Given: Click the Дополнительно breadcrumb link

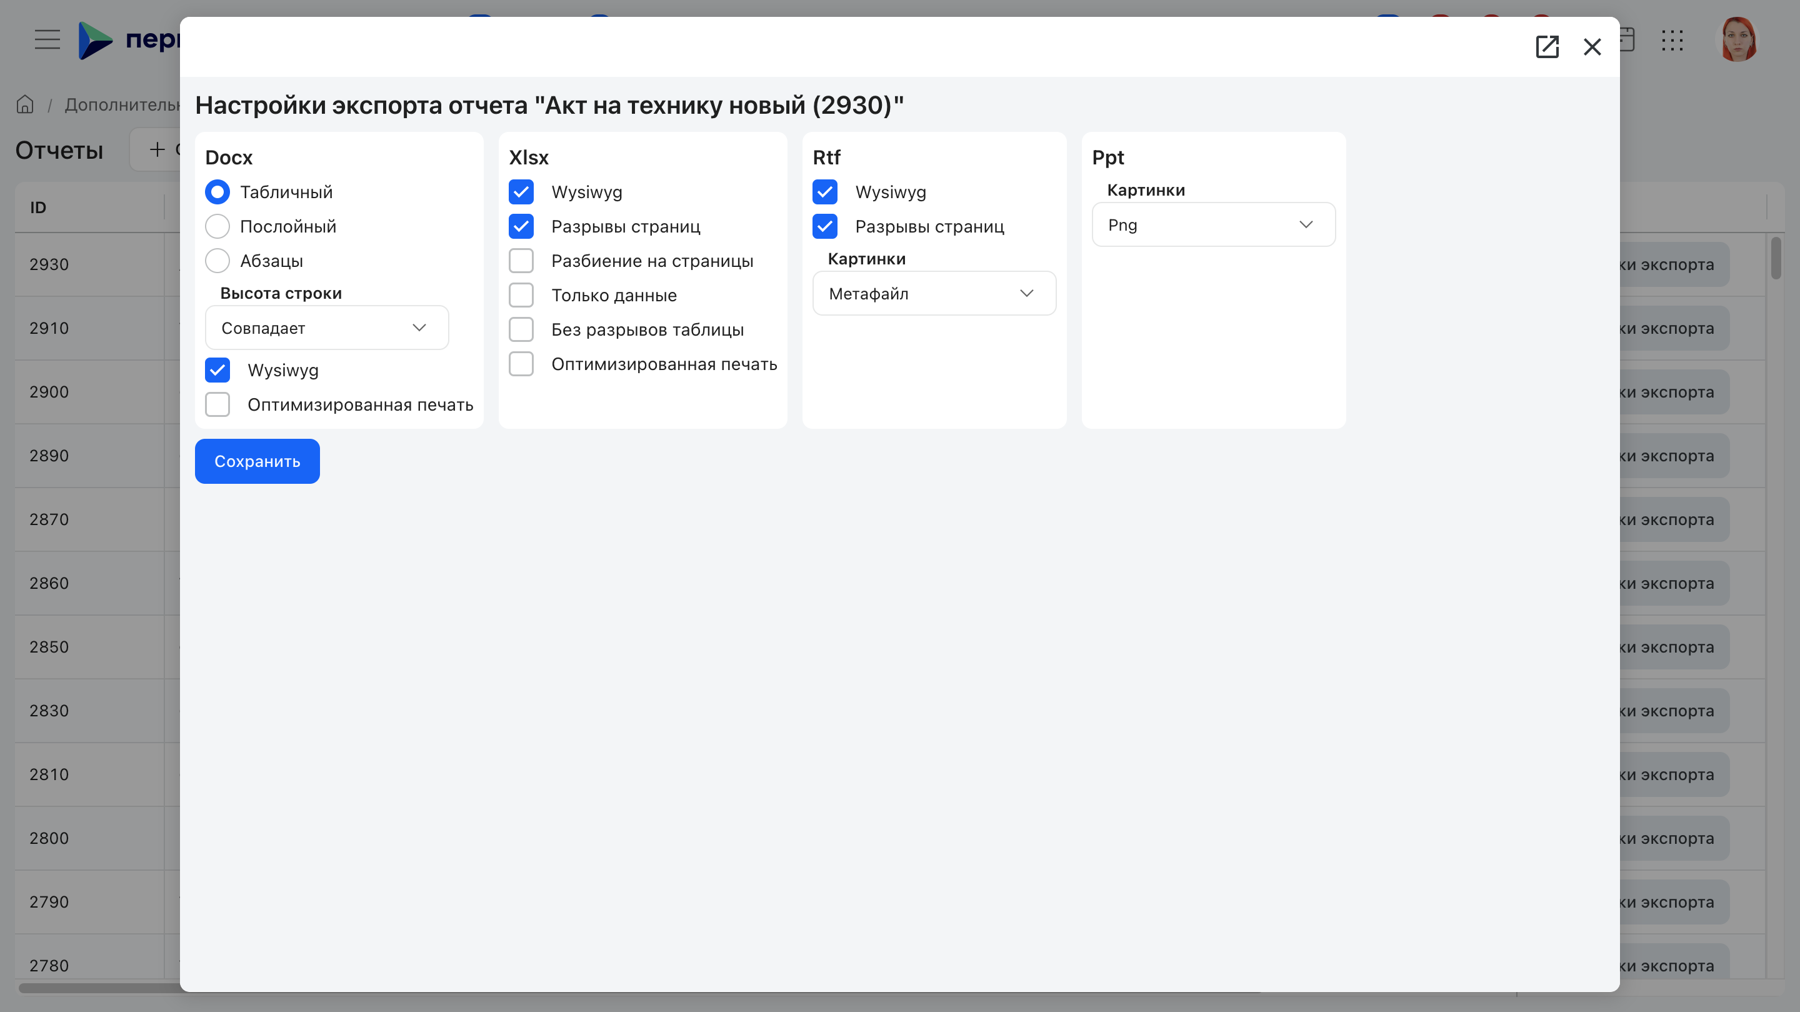Looking at the screenshot, I should [x=122, y=104].
